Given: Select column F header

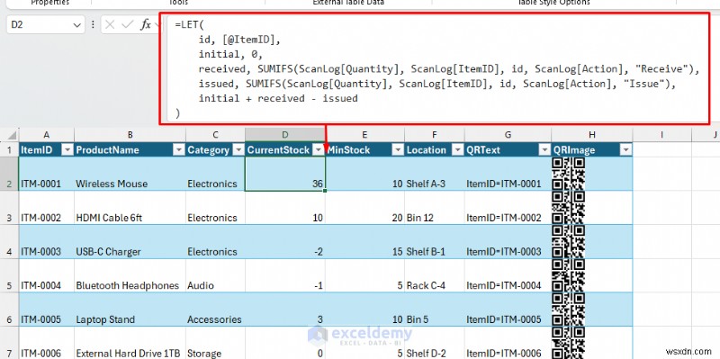Looking at the screenshot, I should [x=435, y=135].
